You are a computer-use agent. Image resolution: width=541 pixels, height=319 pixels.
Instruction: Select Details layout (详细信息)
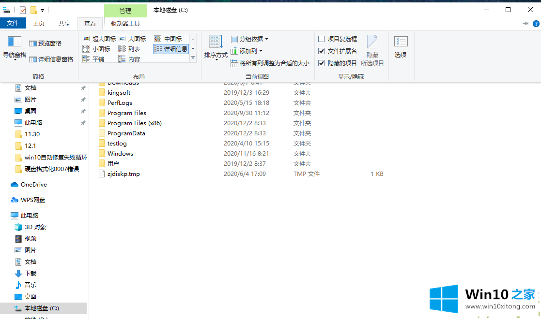click(171, 49)
